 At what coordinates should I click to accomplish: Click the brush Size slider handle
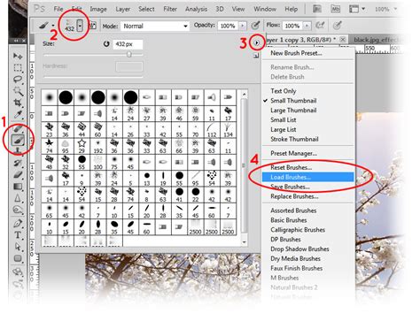click(128, 55)
